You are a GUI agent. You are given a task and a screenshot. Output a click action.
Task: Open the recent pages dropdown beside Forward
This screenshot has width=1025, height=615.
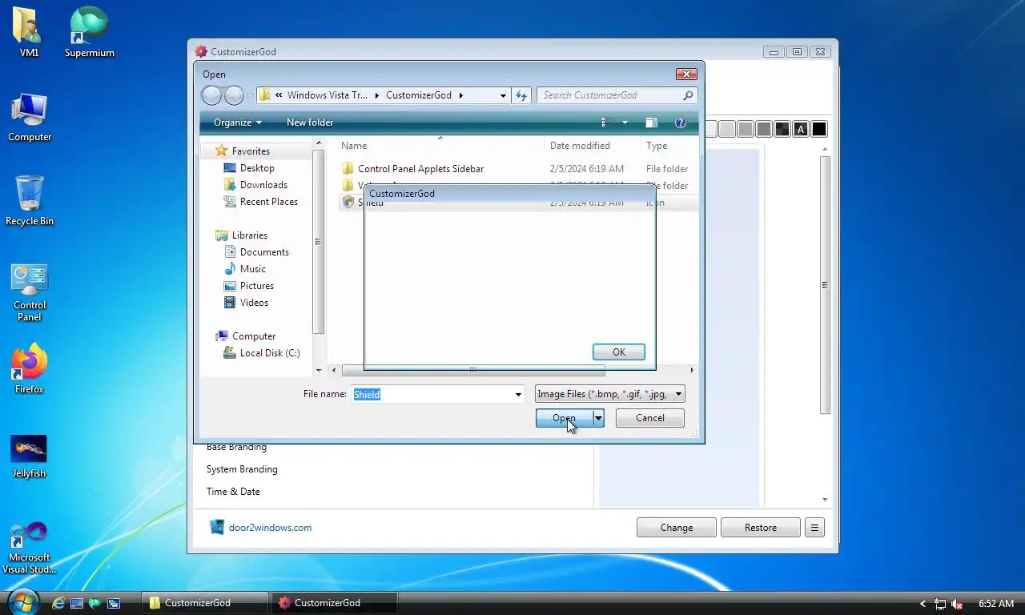click(x=250, y=96)
